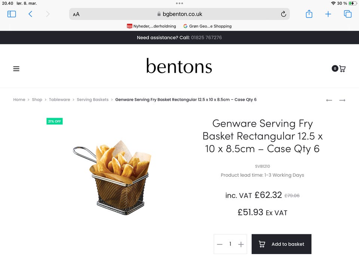Navigate to Tableware breadcrumb

[59, 100]
